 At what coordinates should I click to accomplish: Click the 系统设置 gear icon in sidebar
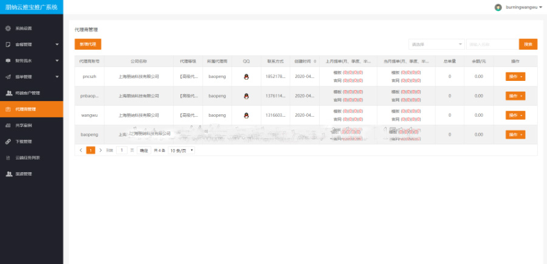coord(9,29)
